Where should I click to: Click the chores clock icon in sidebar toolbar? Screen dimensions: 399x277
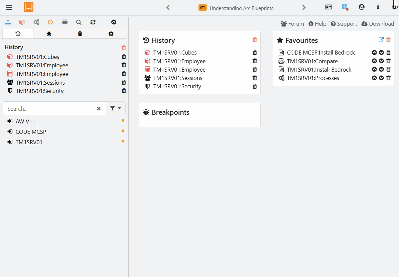pos(50,22)
